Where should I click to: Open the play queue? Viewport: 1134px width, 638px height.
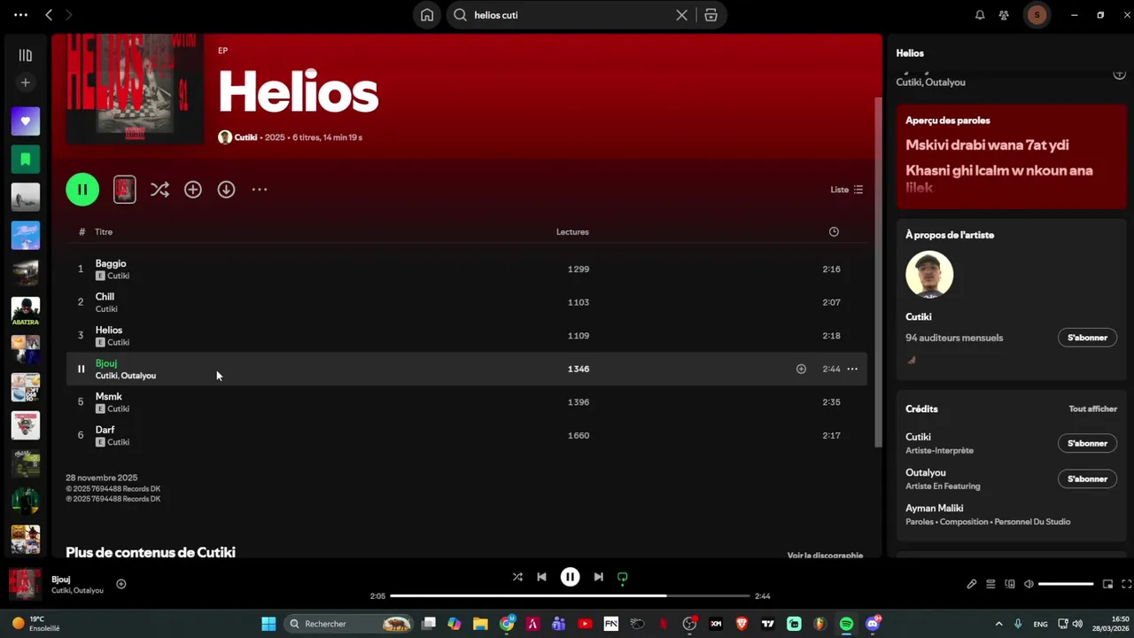click(x=990, y=584)
